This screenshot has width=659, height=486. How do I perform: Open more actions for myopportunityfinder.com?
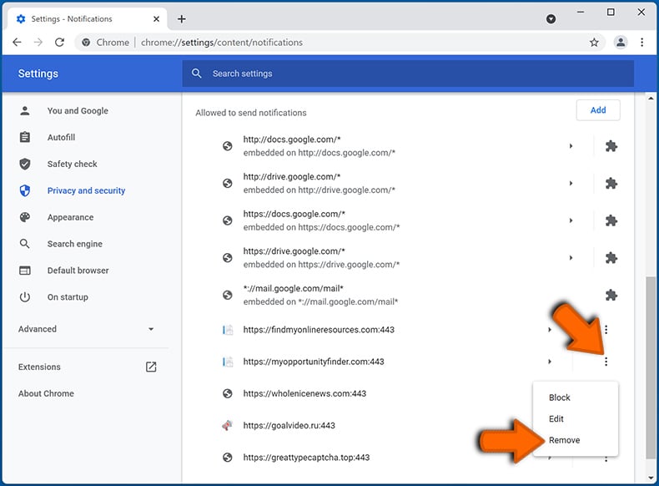pyautogui.click(x=606, y=362)
